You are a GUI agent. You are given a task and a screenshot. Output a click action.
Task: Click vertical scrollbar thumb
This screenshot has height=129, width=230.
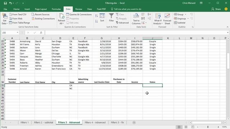pos(228,61)
